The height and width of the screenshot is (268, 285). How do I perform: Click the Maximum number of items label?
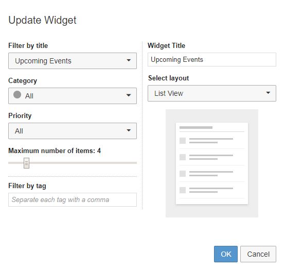[x=55, y=150]
